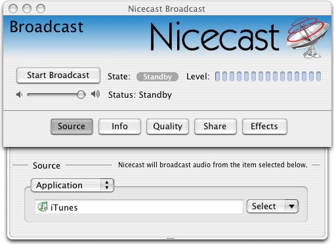Image resolution: width=334 pixels, height=244 pixels.
Task: Open the Application source type dropdown
Action: tap(72, 185)
